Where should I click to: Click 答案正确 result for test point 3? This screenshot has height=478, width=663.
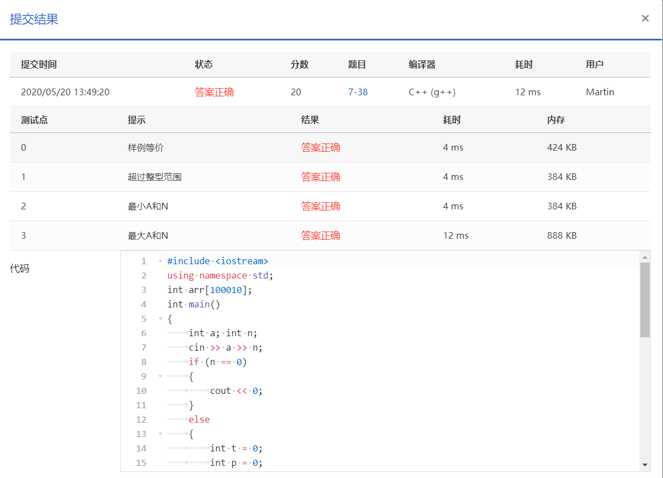click(x=321, y=235)
